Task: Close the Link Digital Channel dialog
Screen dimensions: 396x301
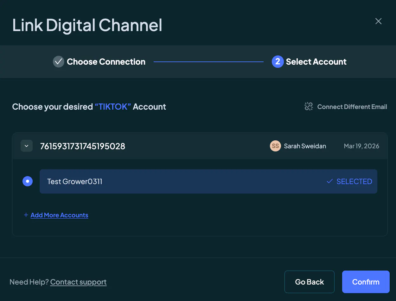Action: coord(378,21)
